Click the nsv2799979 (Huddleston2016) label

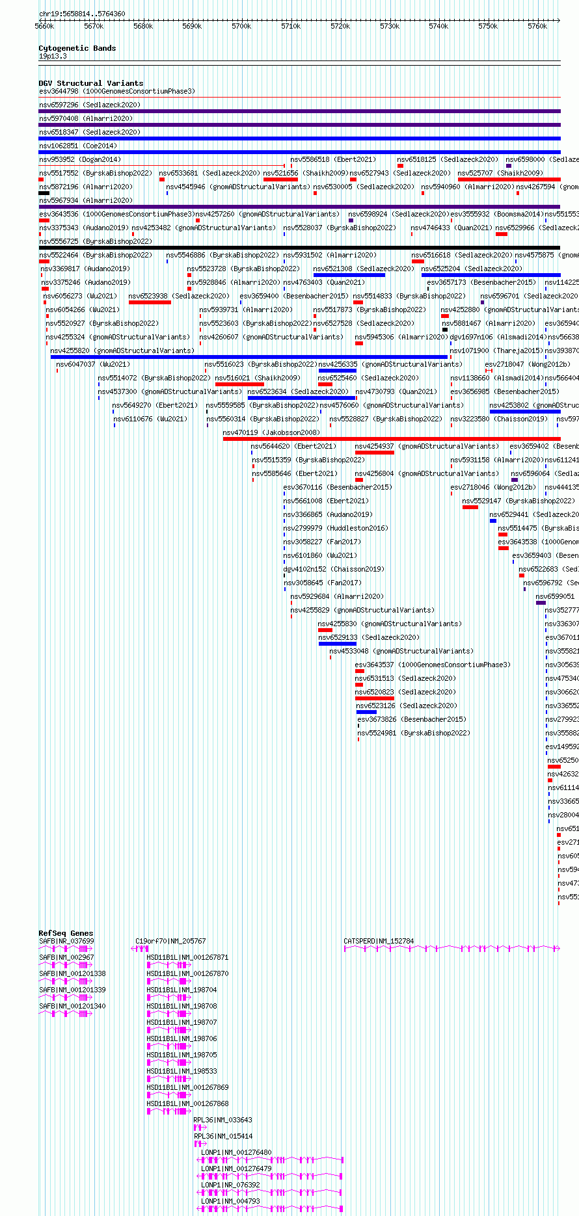pos(336,528)
